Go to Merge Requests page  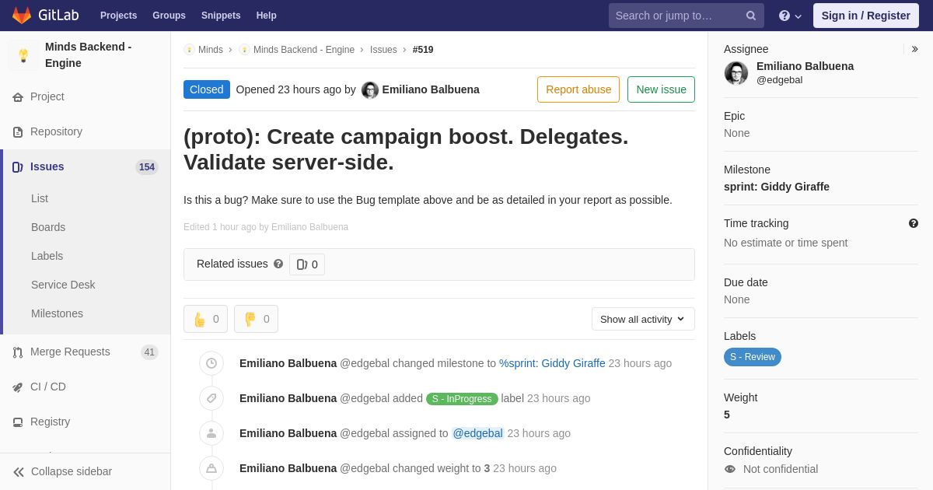coord(70,352)
